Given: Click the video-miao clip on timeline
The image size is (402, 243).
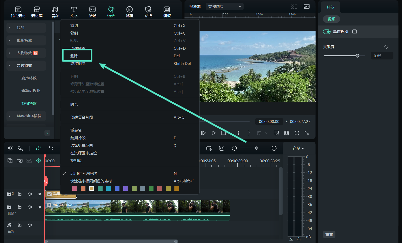Looking at the screenshot, I should click(x=137, y=207).
